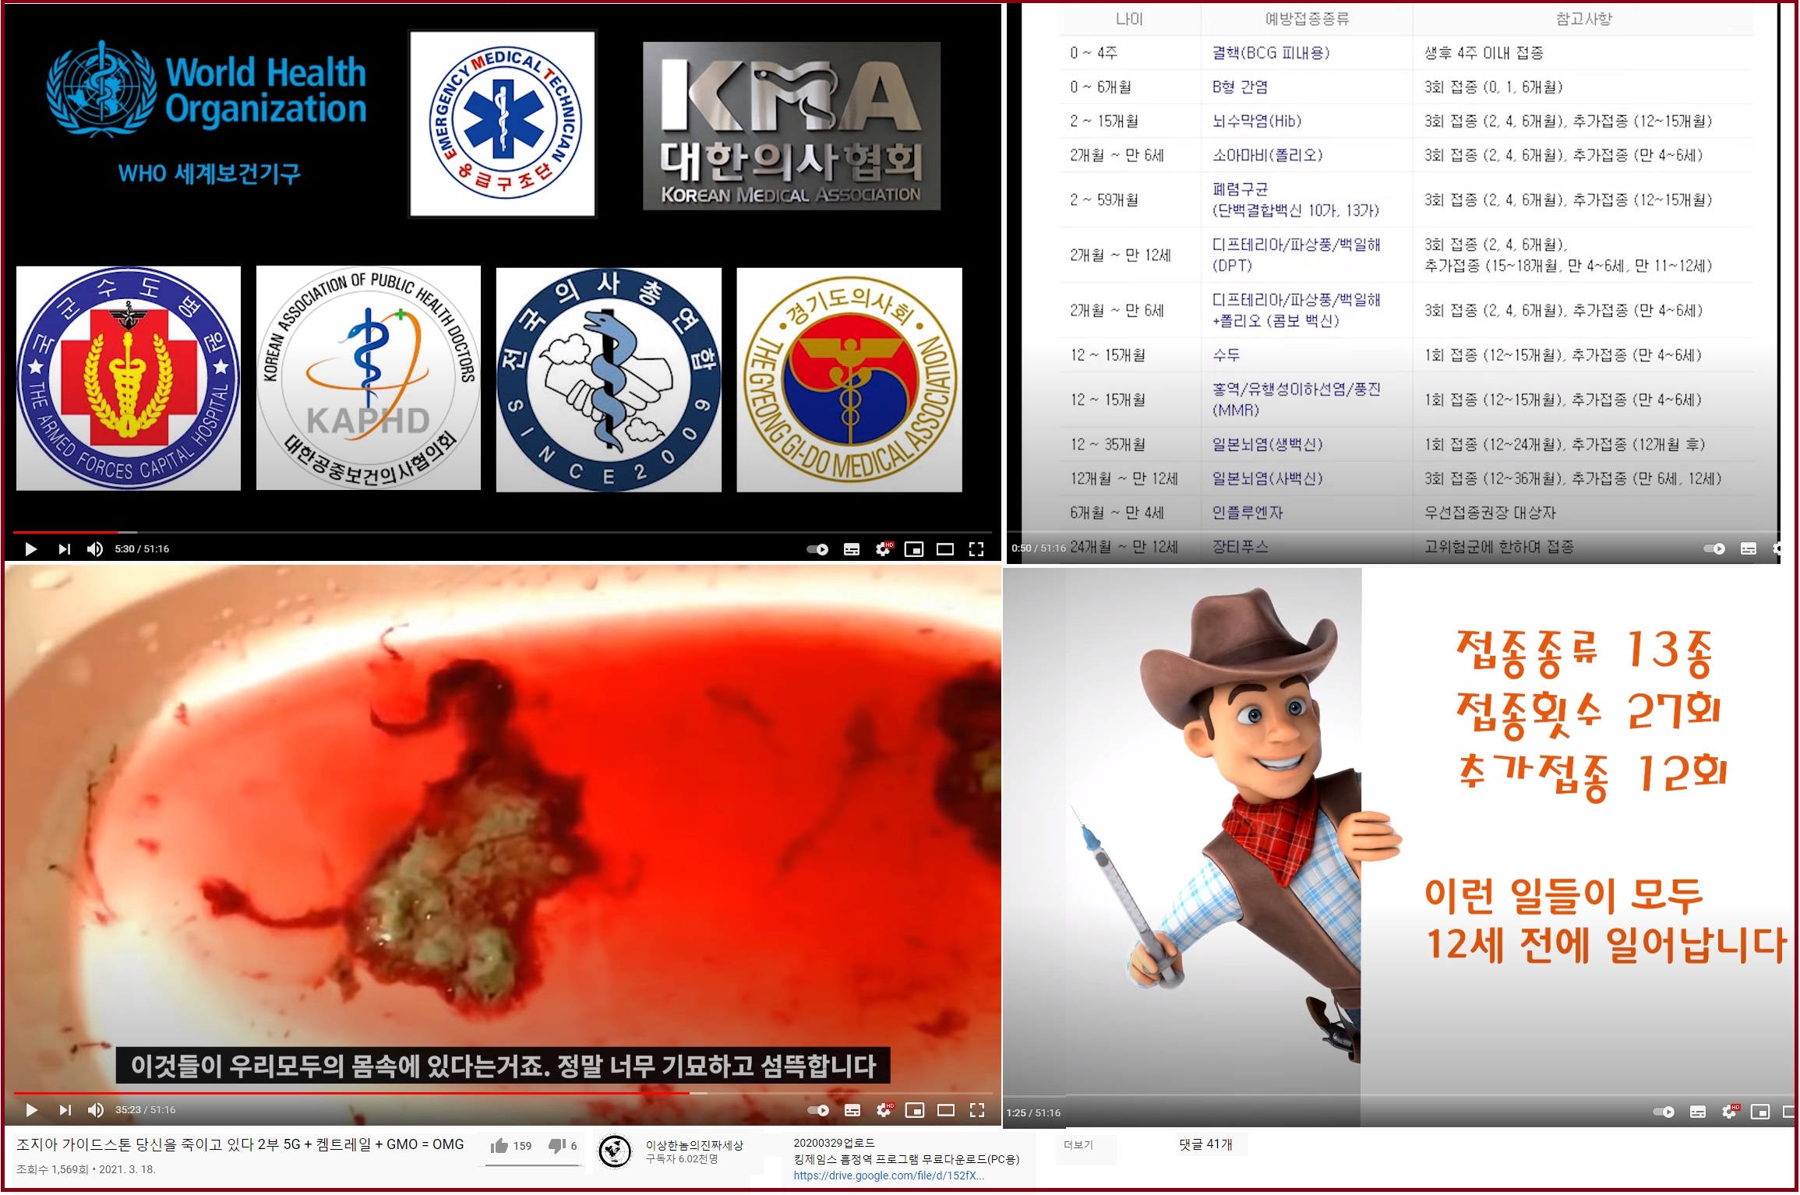Toggle subtitles in the 35:23 player
1800x1195 pixels.
coord(853,1112)
